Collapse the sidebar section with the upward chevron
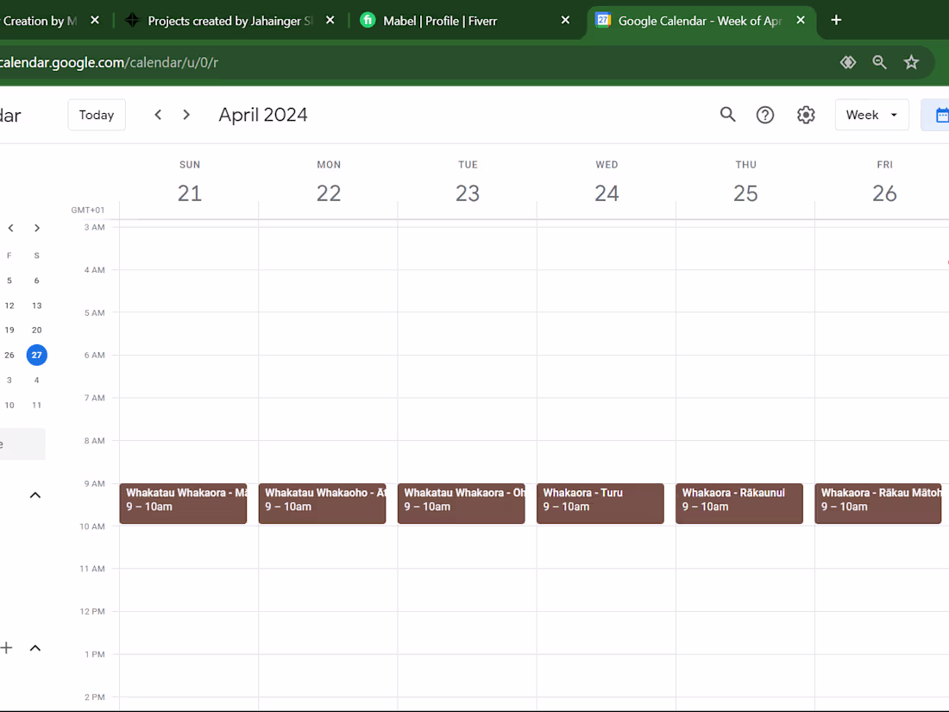949x712 pixels. point(35,495)
